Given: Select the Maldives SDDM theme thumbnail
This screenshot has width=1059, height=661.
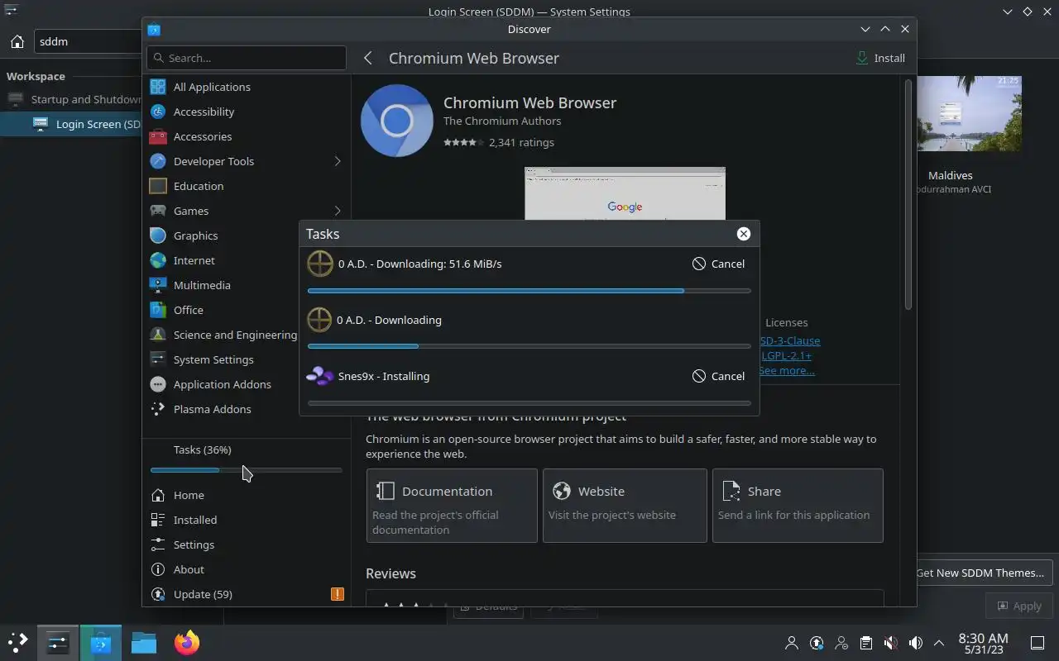Looking at the screenshot, I should [969, 113].
